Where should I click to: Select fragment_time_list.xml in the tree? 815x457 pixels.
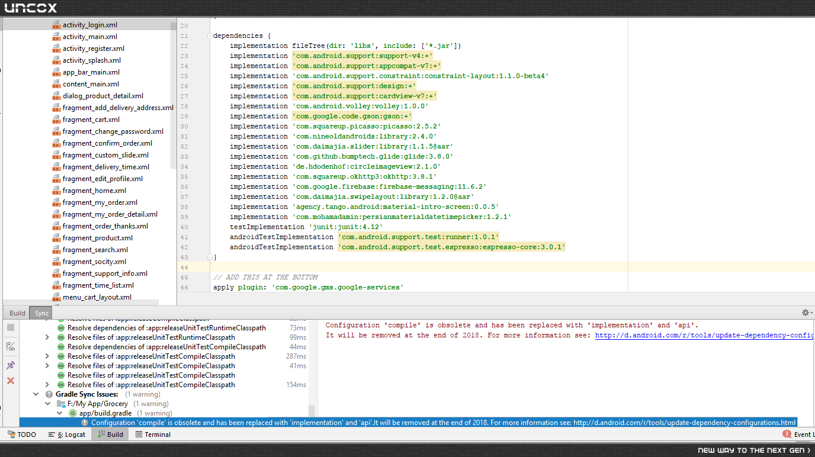tap(98, 285)
